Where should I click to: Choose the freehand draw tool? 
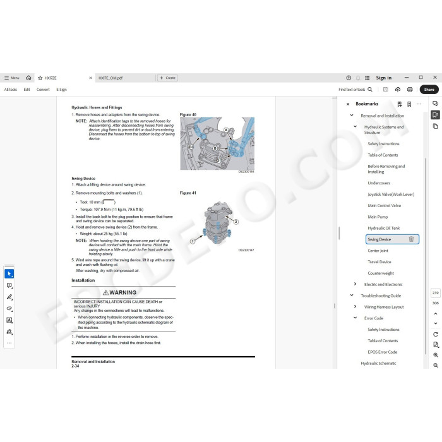point(9,308)
